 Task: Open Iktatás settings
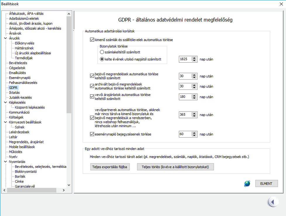point(14,92)
